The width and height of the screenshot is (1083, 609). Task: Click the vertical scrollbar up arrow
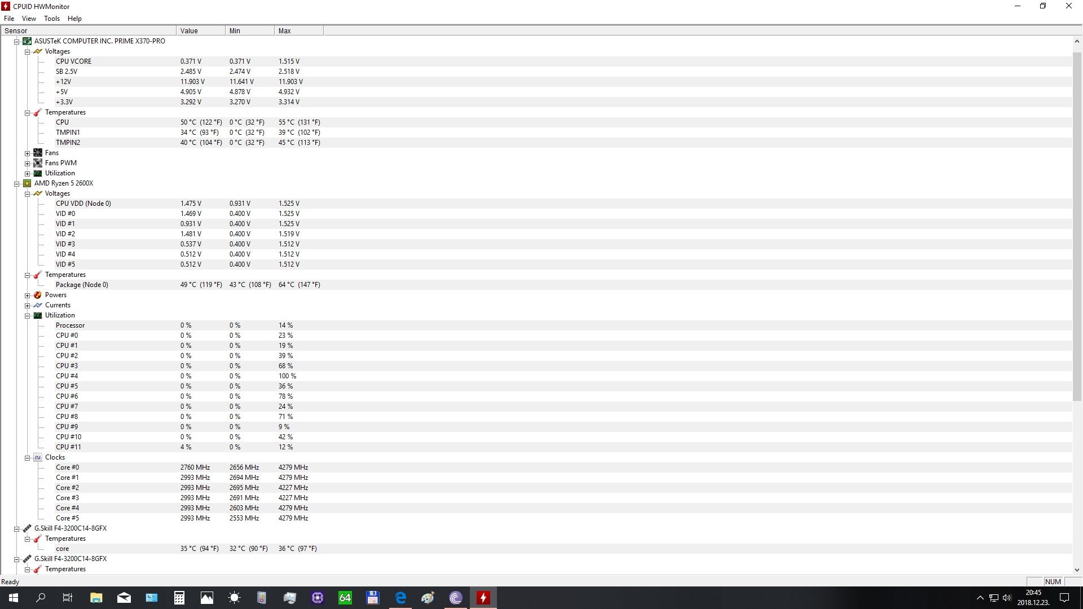point(1077,41)
